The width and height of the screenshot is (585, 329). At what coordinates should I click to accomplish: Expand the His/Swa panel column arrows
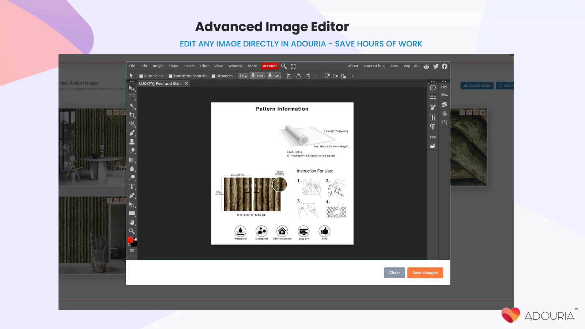pyautogui.click(x=444, y=82)
